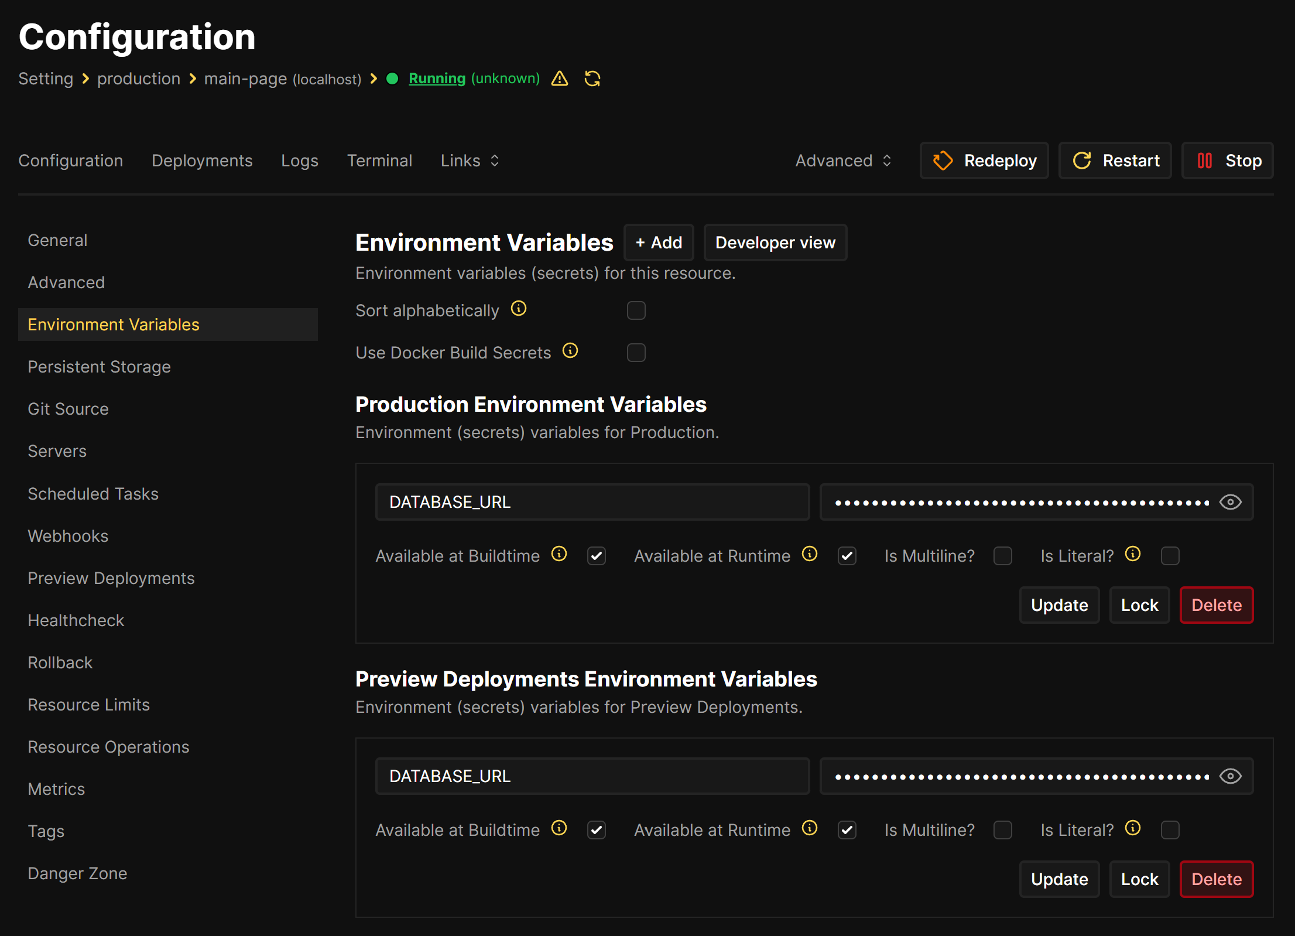
Task: Click info icon beside production Available at Runtime
Action: pos(810,554)
